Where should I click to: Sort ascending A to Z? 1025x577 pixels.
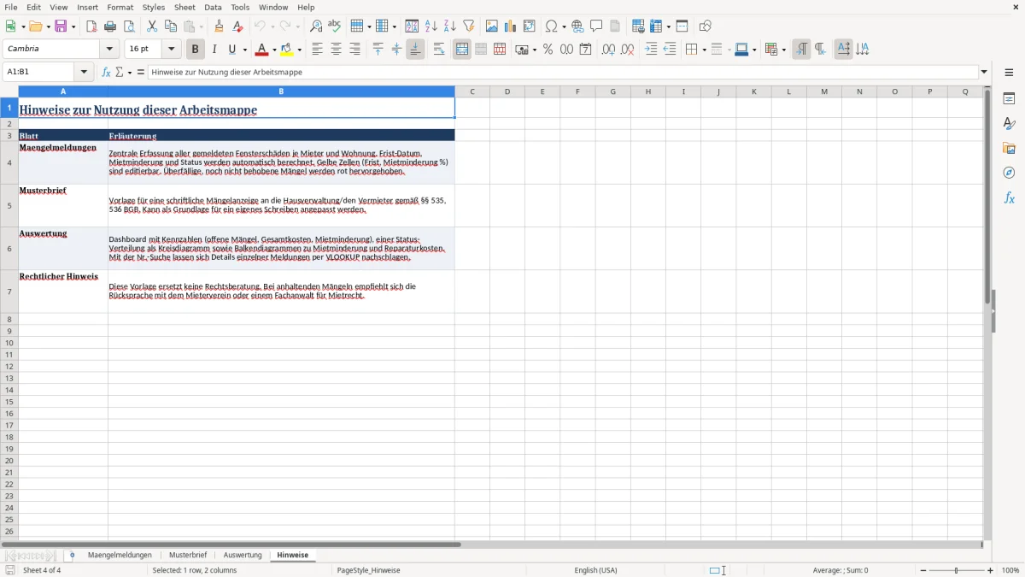coord(431,26)
